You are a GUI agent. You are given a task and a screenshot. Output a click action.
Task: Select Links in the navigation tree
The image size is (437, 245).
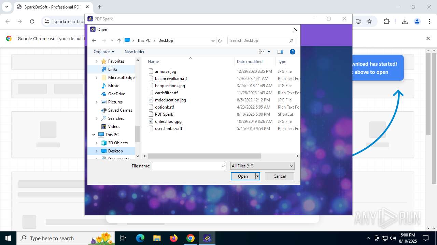point(113,69)
